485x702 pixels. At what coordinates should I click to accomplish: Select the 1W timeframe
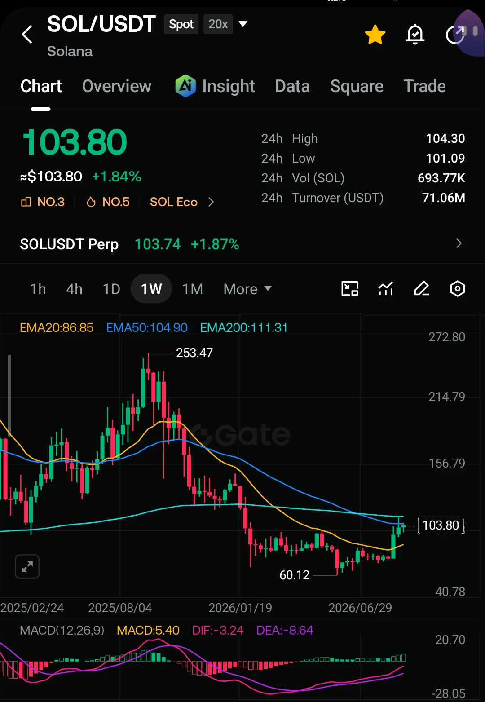(151, 289)
